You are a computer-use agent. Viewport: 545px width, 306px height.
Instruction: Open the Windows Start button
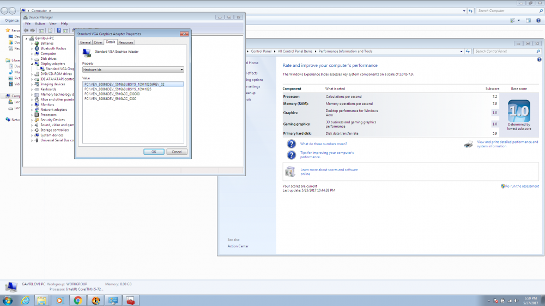pyautogui.click(x=8, y=301)
